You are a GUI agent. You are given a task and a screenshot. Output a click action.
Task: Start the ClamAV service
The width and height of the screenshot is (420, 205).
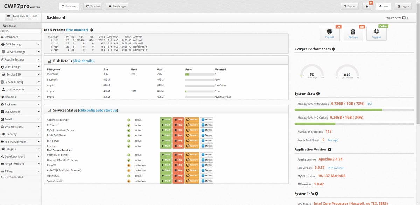click(x=166, y=165)
